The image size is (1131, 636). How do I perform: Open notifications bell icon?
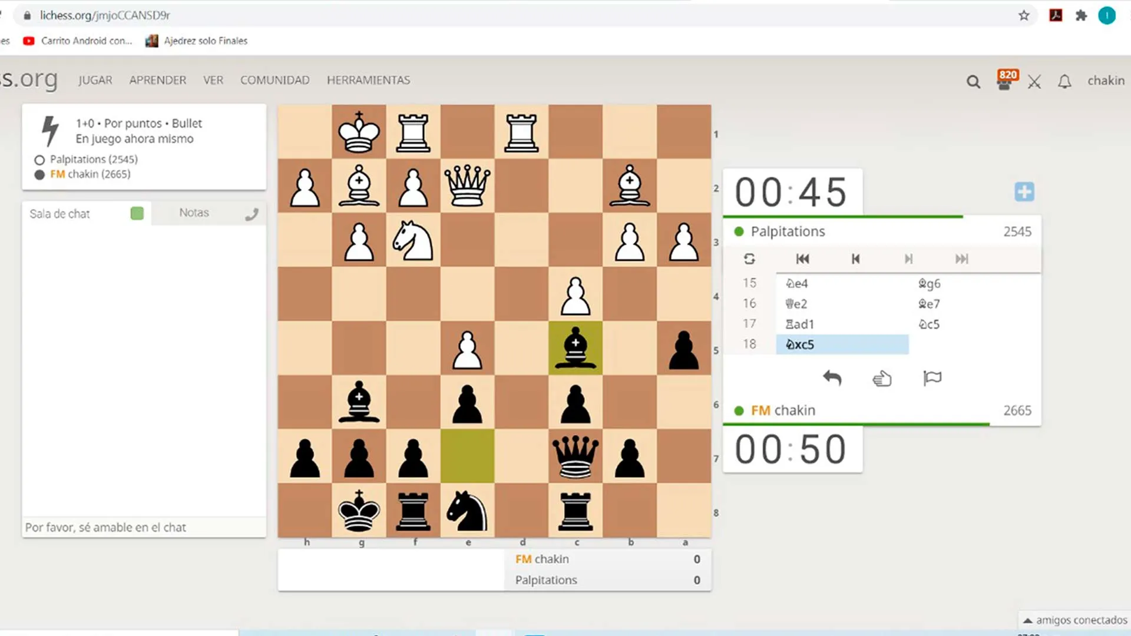pos(1064,82)
